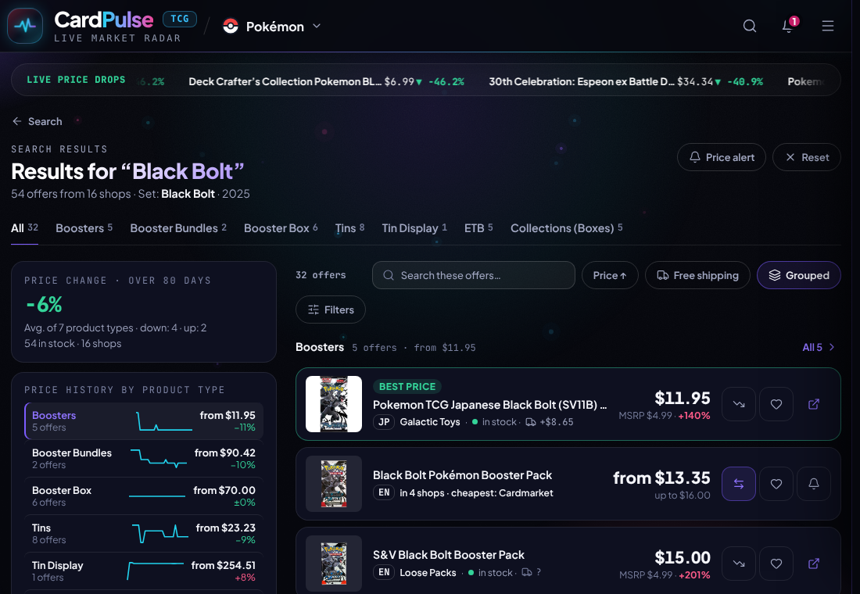
Task: Click 'from $13.35' price text
Action: pos(661,478)
